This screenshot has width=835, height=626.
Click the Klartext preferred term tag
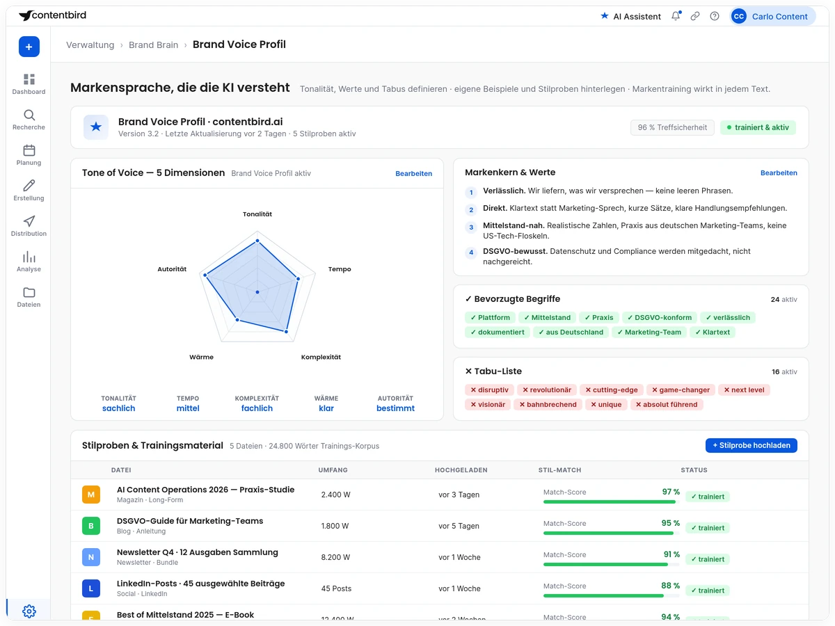[x=712, y=332]
